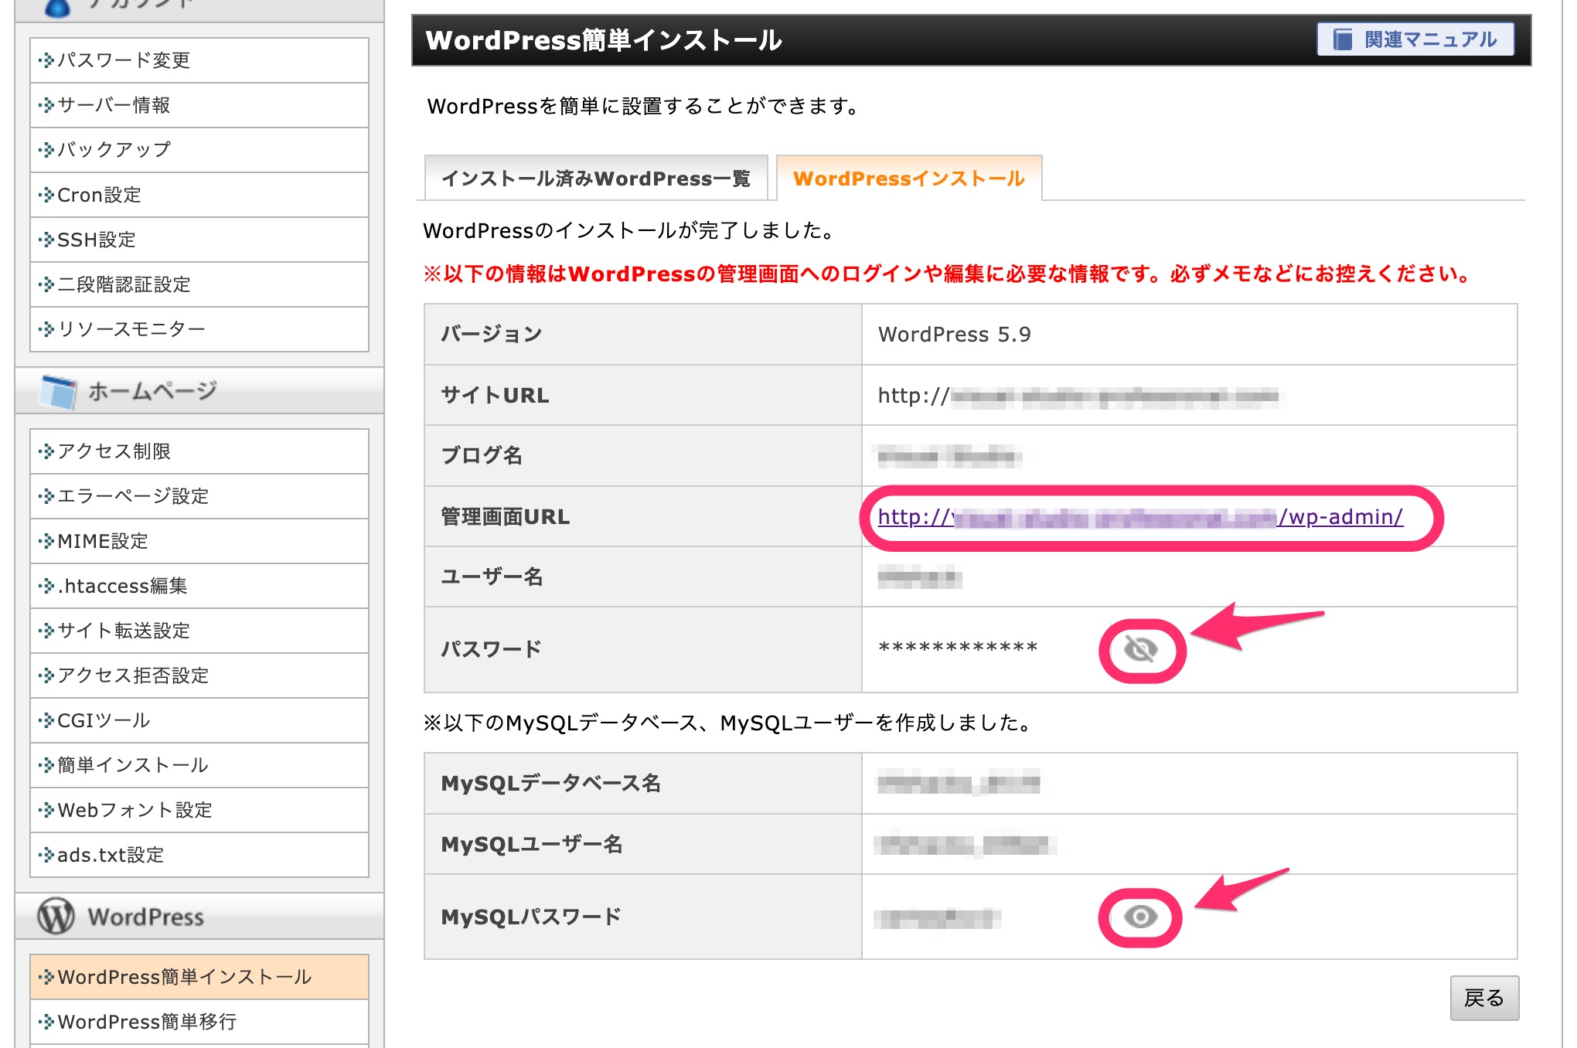Viewport: 1577px width, 1048px height.
Task: Click the ホームページ section icon
Action: tap(59, 391)
